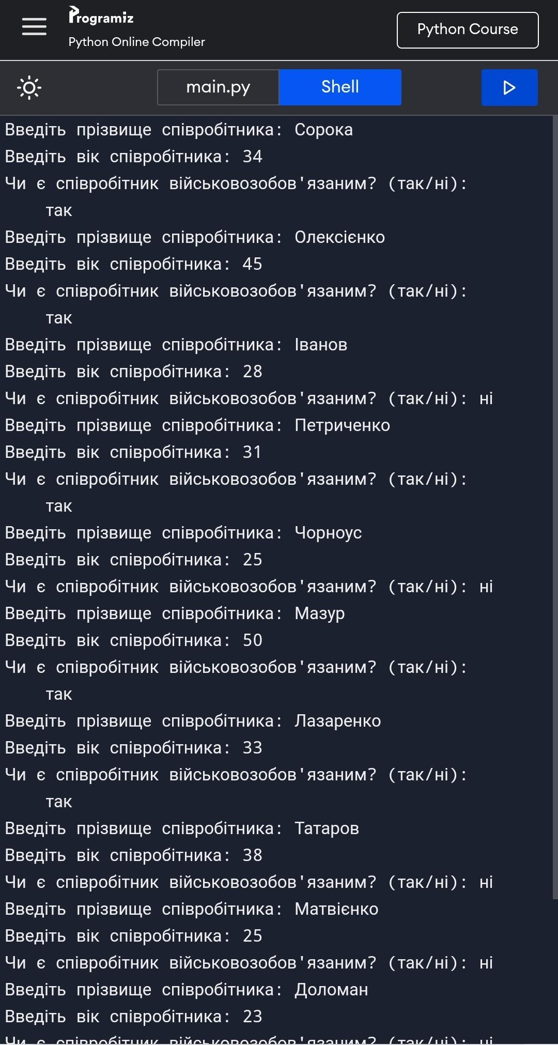Toggle the light/dark theme sun icon

29,87
